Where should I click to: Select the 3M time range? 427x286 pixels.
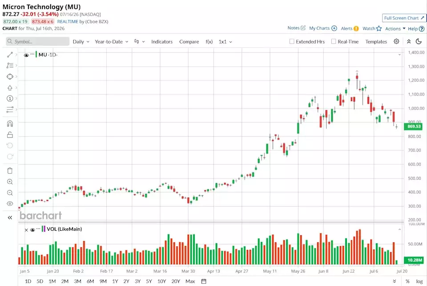(x=77, y=281)
